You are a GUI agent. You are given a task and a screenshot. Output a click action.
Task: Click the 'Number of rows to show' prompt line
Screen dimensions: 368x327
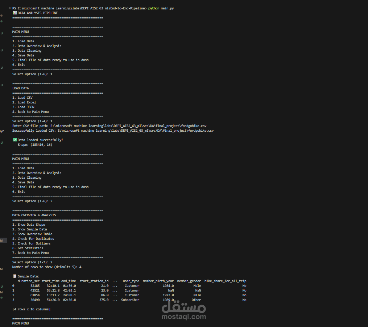click(x=47, y=267)
